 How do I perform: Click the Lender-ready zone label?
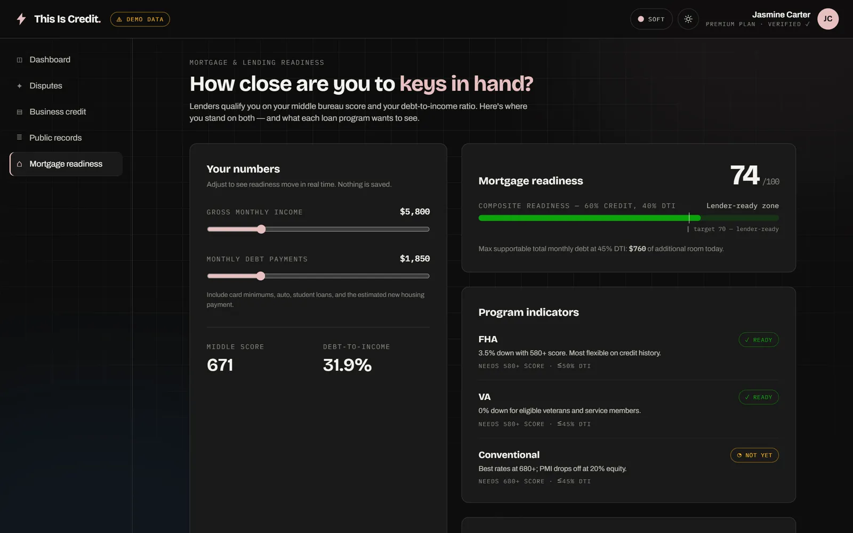pyautogui.click(x=743, y=206)
